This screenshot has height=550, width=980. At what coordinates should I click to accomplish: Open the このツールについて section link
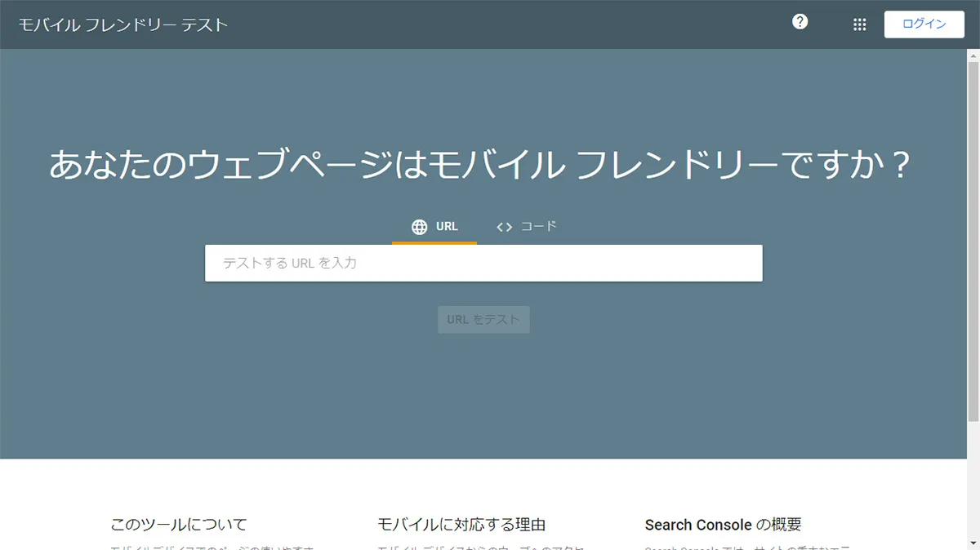tap(179, 525)
